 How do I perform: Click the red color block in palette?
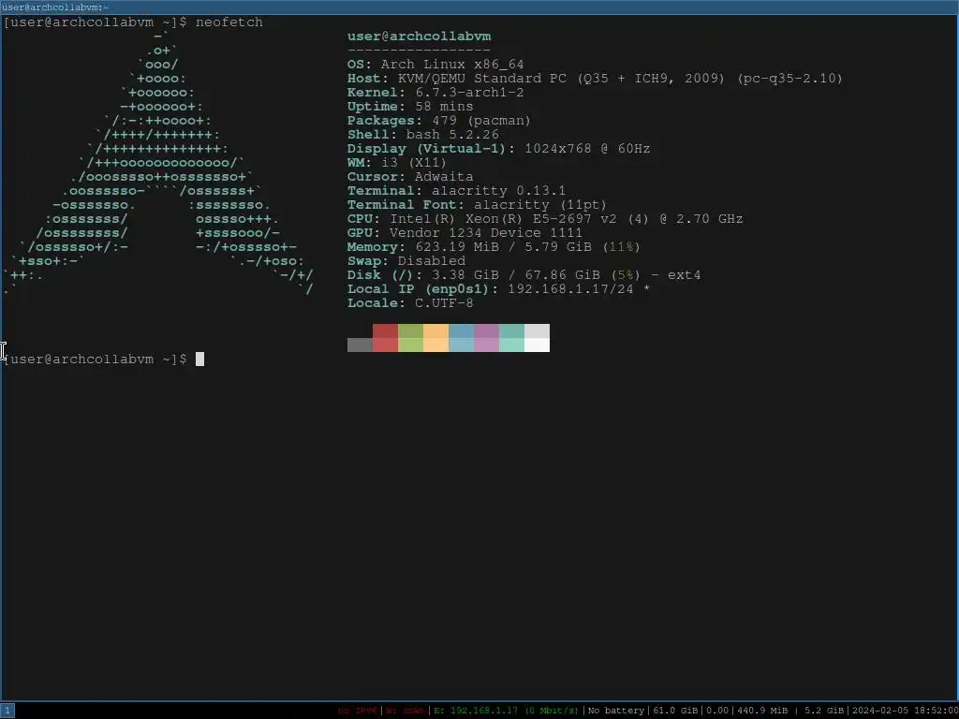tap(385, 338)
